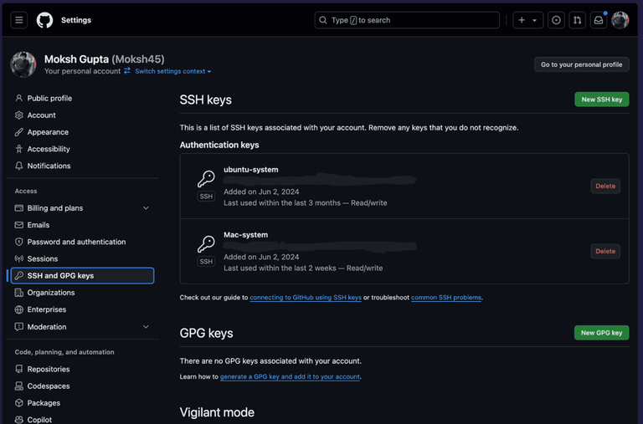
Task: Open the Issues icon in header
Action: [556, 20]
